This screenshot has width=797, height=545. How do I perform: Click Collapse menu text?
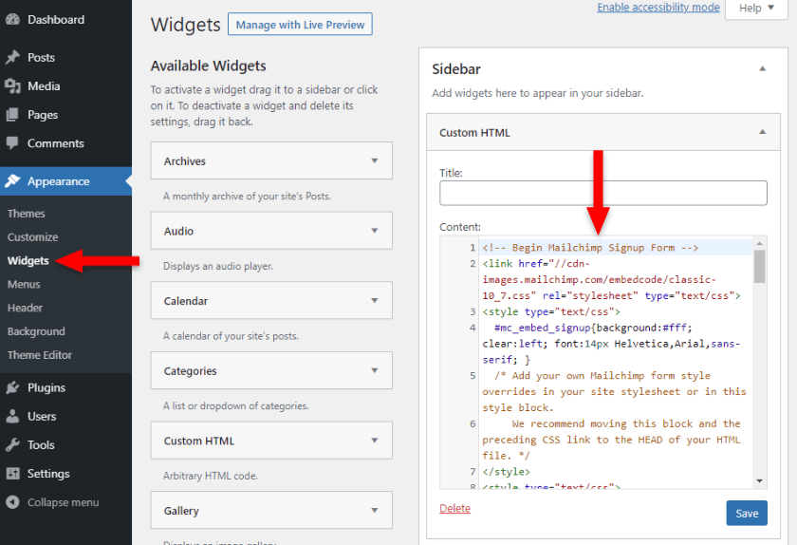click(63, 502)
